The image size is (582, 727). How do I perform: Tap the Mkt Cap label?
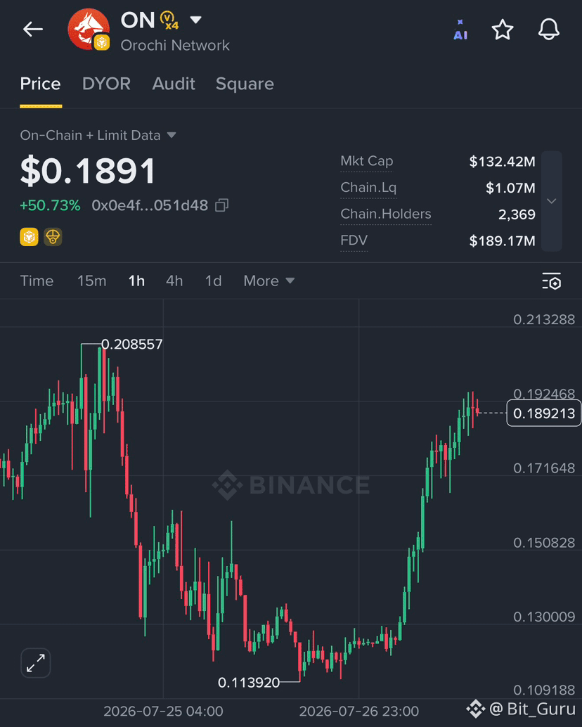pos(366,161)
